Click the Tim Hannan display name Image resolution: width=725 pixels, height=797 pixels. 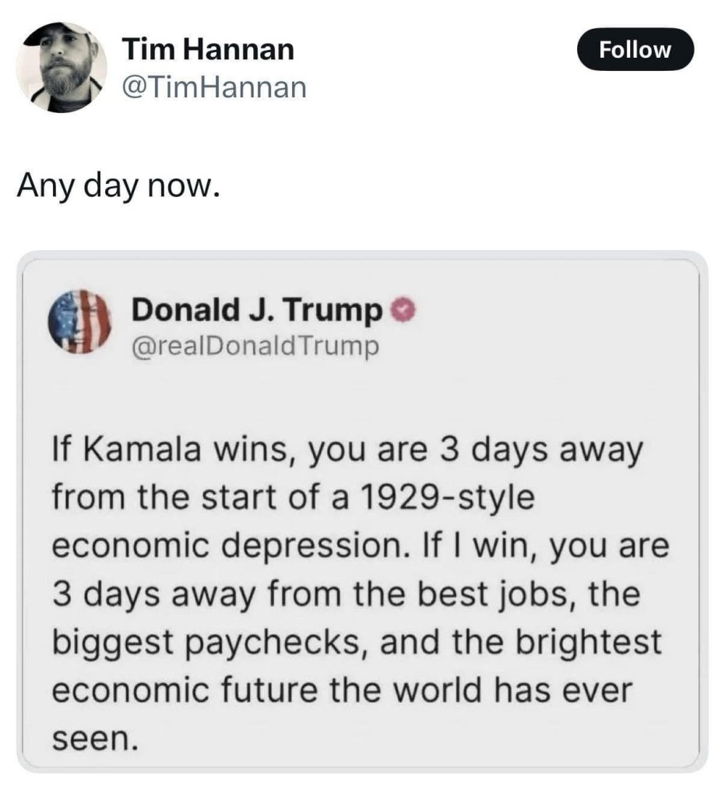[209, 50]
